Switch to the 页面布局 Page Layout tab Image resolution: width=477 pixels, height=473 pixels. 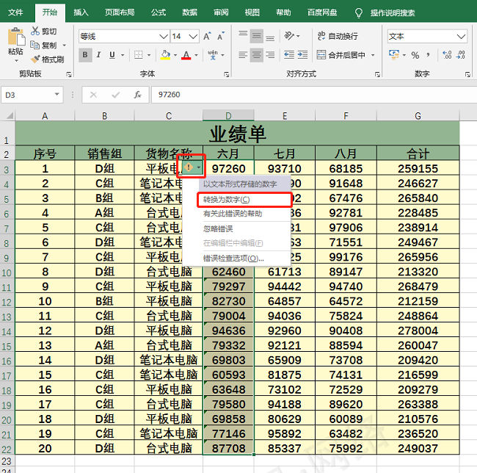pos(120,12)
